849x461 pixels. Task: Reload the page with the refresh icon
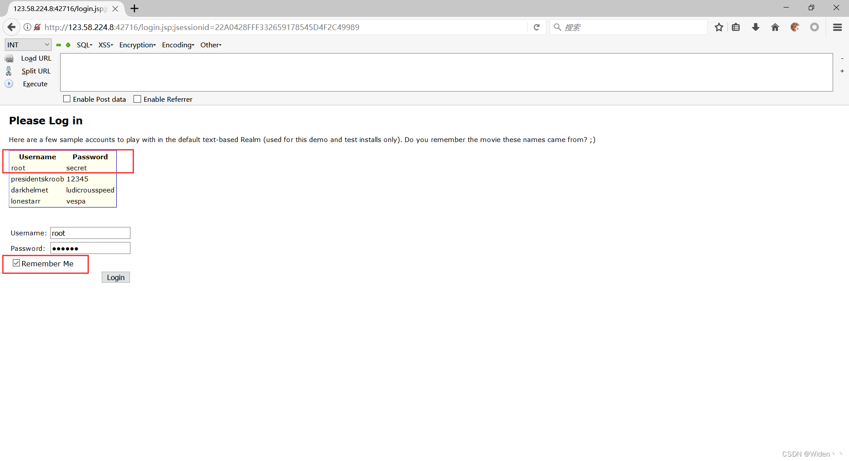pyautogui.click(x=536, y=27)
